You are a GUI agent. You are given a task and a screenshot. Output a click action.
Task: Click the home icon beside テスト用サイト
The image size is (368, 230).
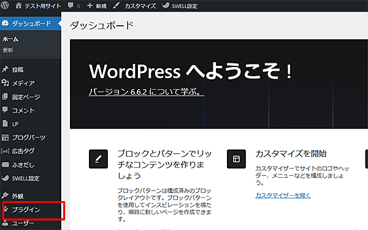click(x=18, y=6)
